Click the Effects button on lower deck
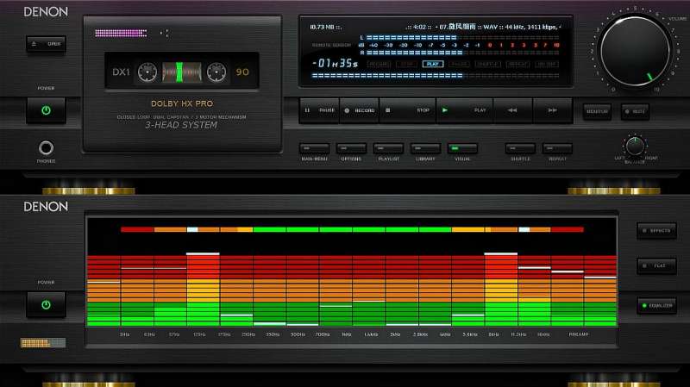Screen dimensions: 690x387 [x=656, y=230]
